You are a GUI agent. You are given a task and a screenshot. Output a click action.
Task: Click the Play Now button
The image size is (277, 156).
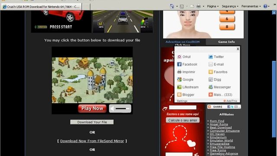[92, 108]
